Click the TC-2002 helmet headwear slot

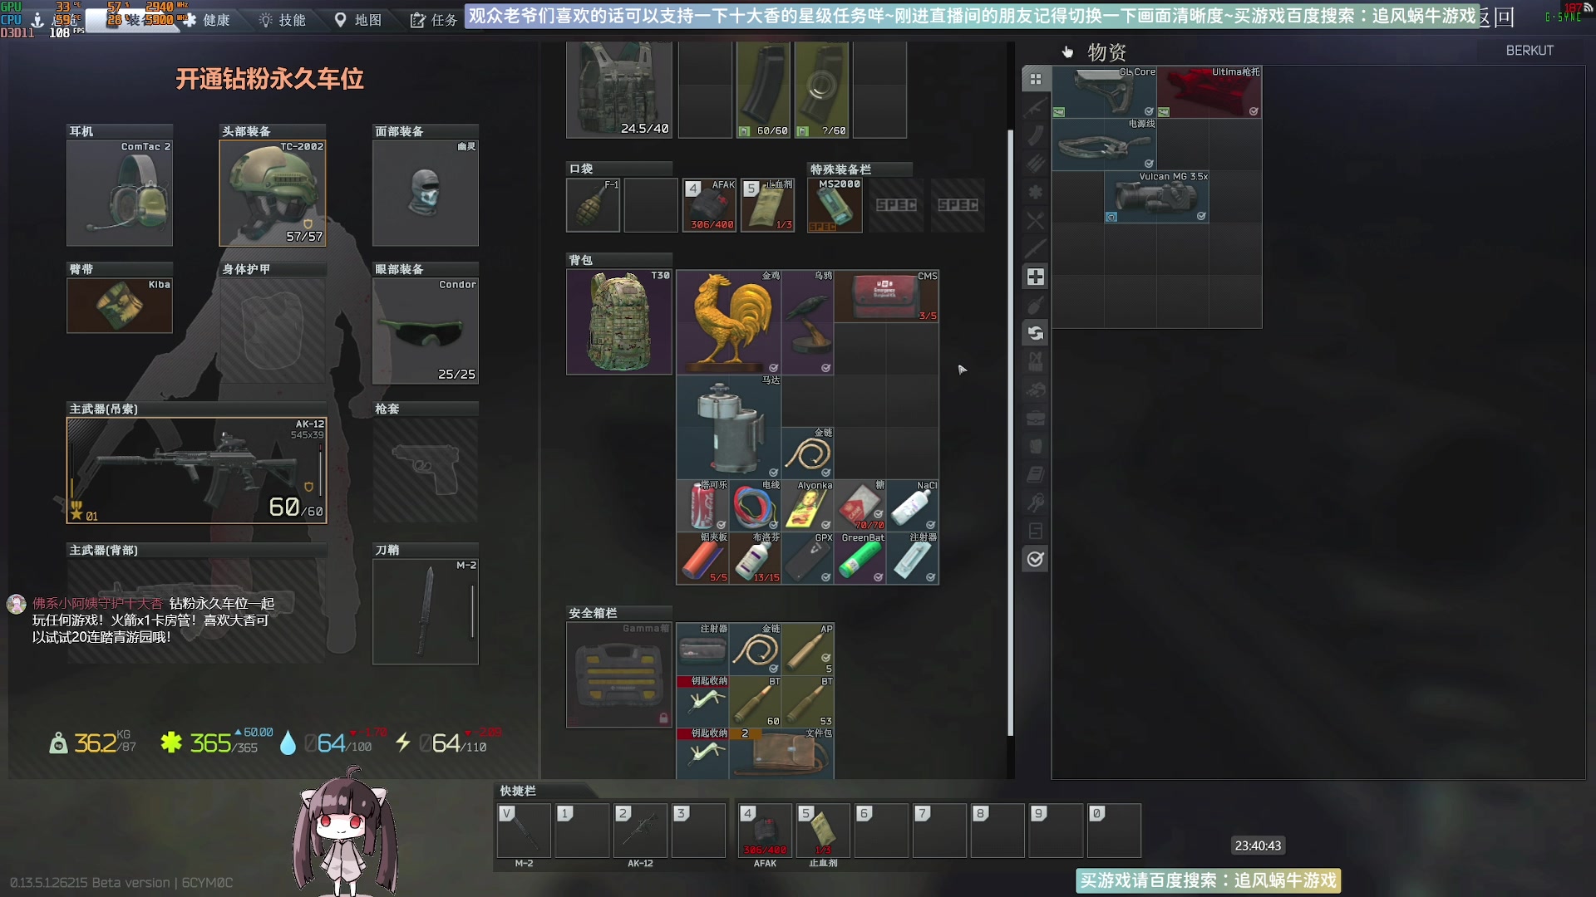[272, 193]
